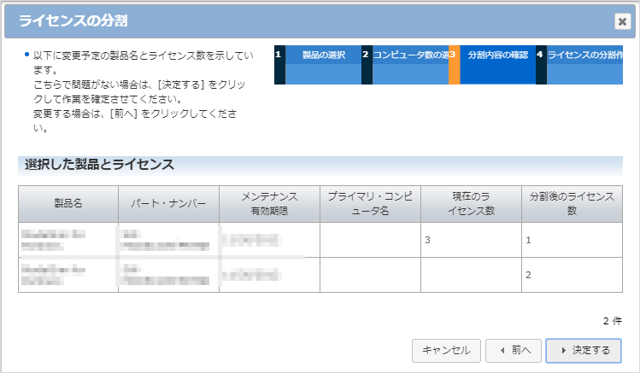This screenshot has height=373, width=640.
Task: Click the メンテナンス有効期限 column header
Action: click(269, 204)
